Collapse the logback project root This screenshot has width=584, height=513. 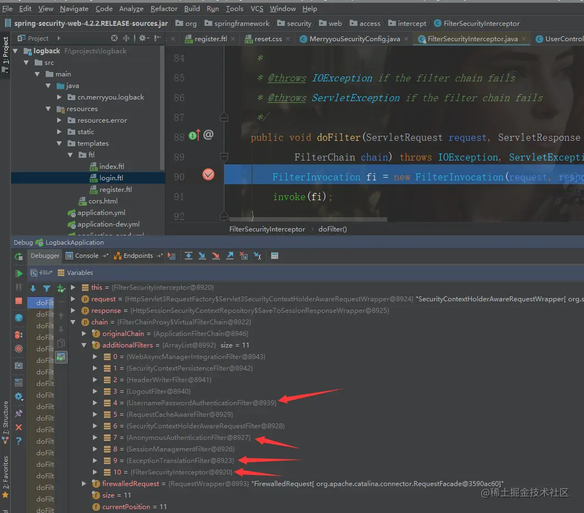(15, 51)
